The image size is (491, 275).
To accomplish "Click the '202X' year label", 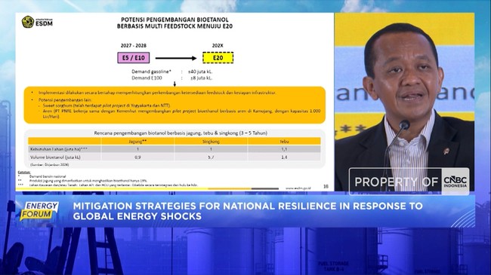I will click(x=218, y=46).
